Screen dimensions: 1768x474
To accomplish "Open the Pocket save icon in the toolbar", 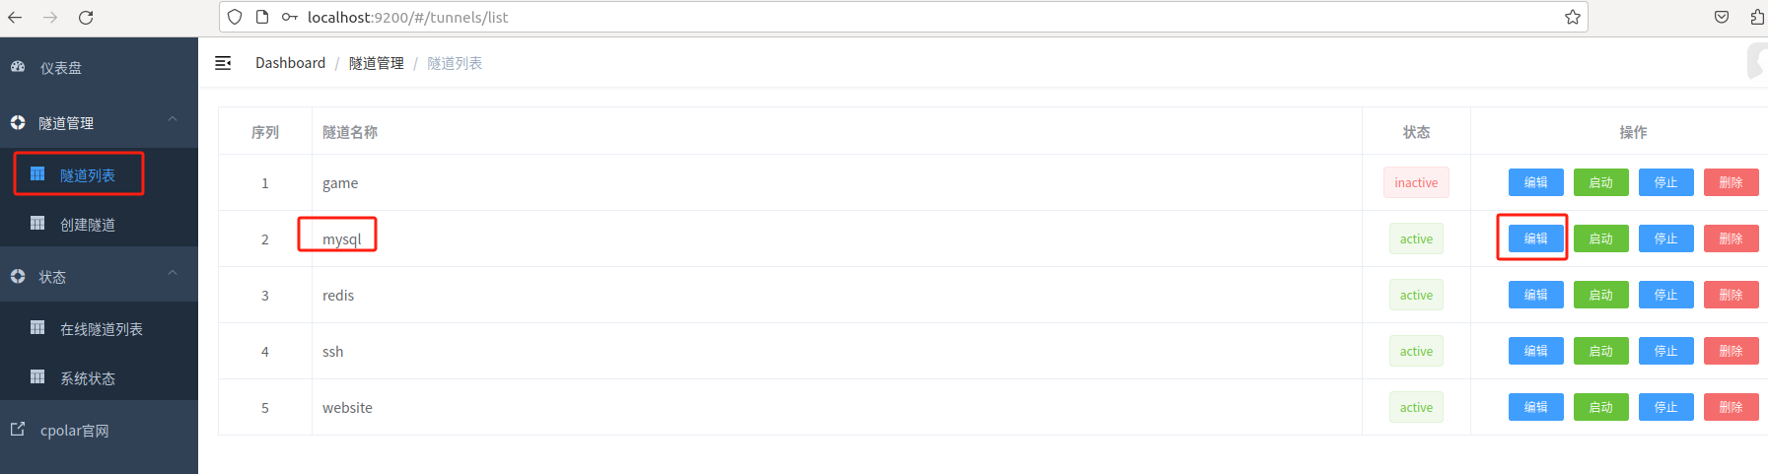I will [1722, 17].
